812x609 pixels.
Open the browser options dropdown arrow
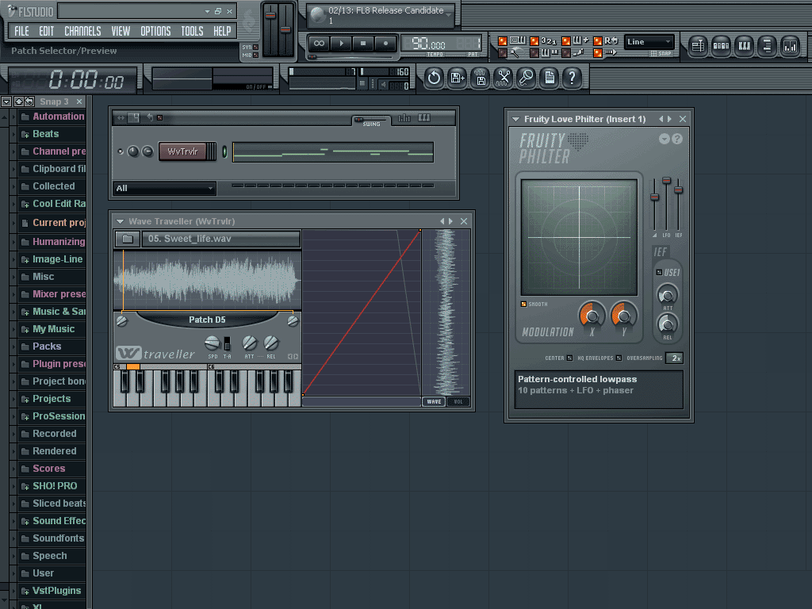pos(6,101)
